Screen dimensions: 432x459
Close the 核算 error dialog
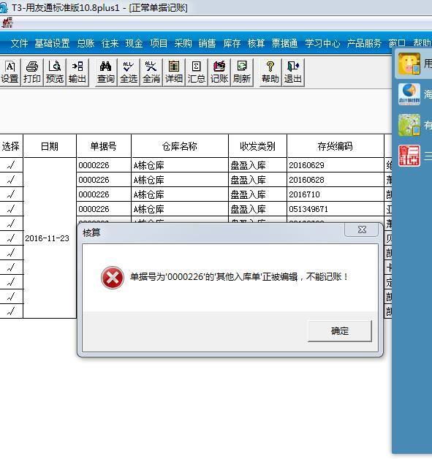362,229
